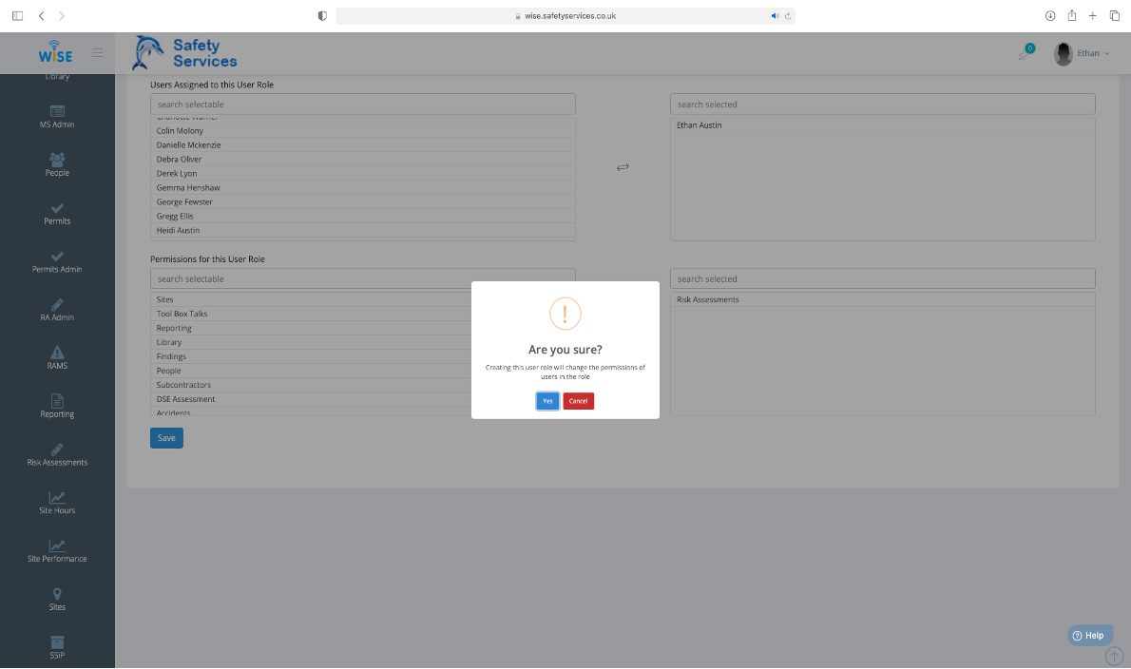
Task: Click the Save button
Action: (x=166, y=437)
